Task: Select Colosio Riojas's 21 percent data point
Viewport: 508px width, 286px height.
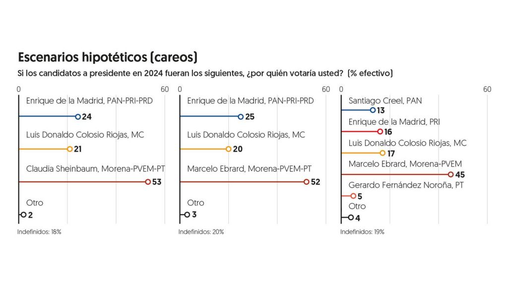Action: tap(70, 149)
